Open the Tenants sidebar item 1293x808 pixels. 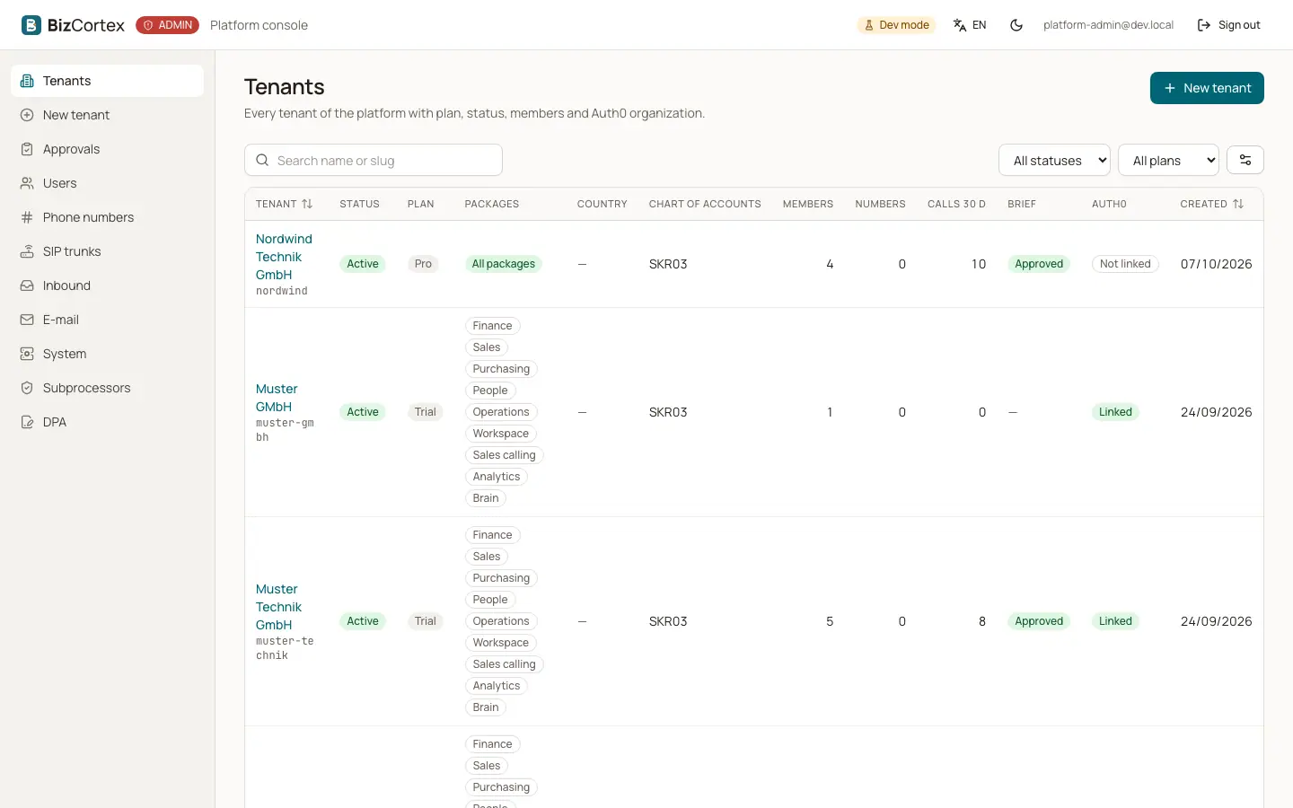108,81
